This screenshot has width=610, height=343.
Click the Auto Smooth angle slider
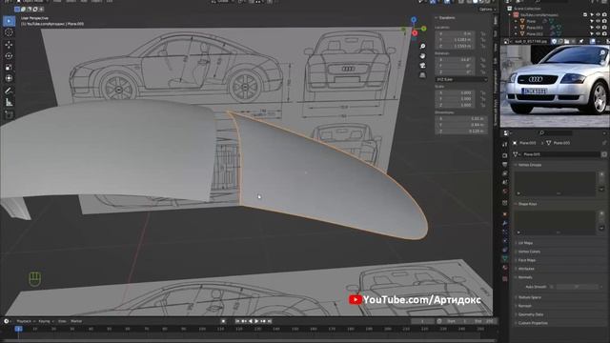tap(577, 287)
